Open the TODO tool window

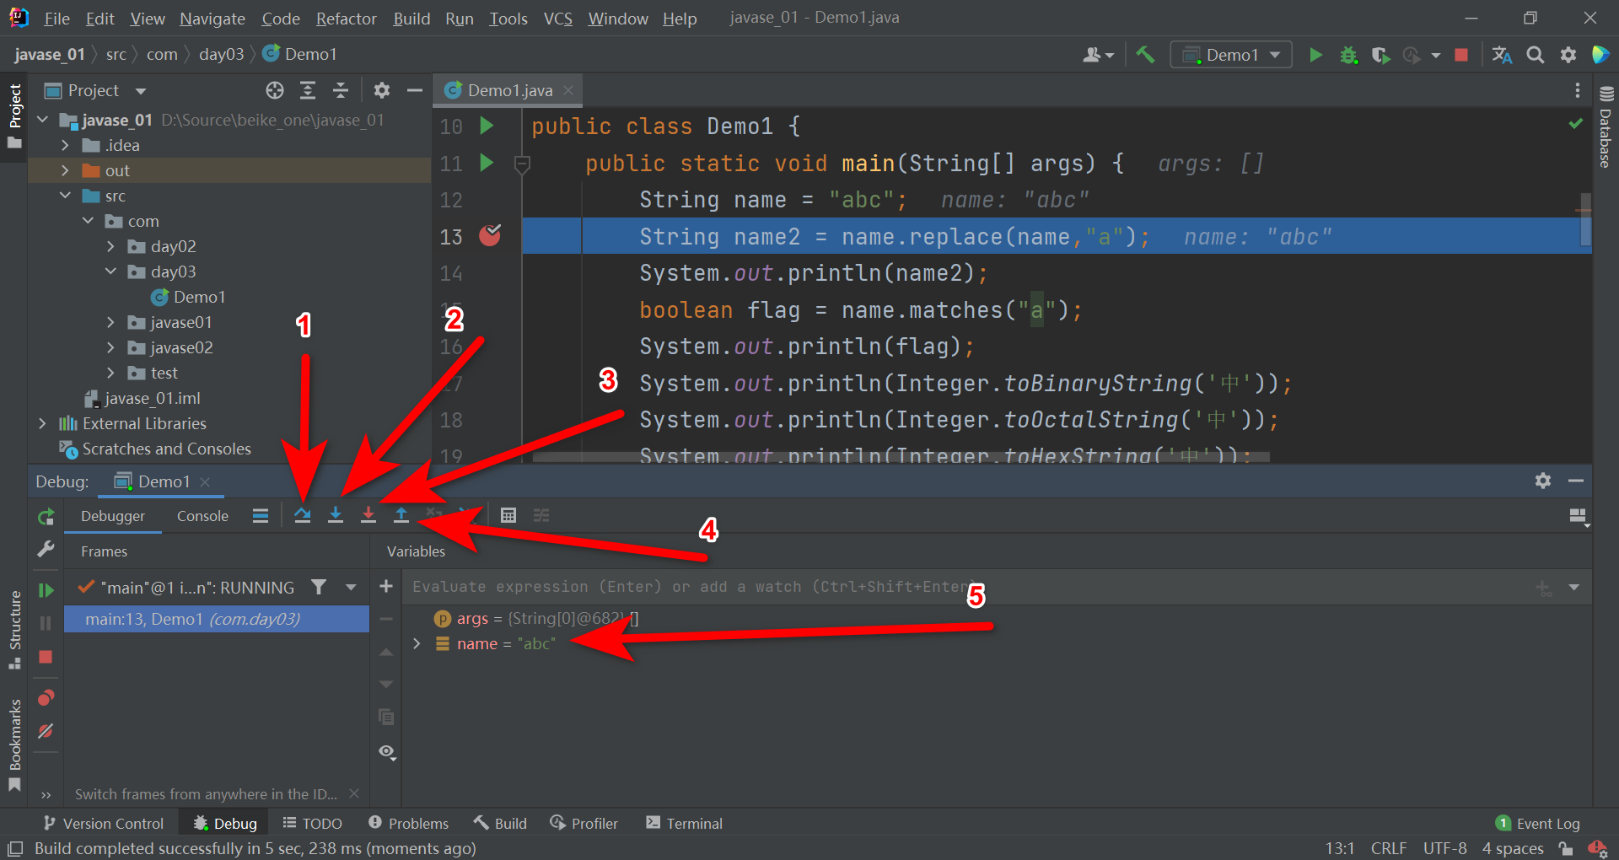click(312, 823)
